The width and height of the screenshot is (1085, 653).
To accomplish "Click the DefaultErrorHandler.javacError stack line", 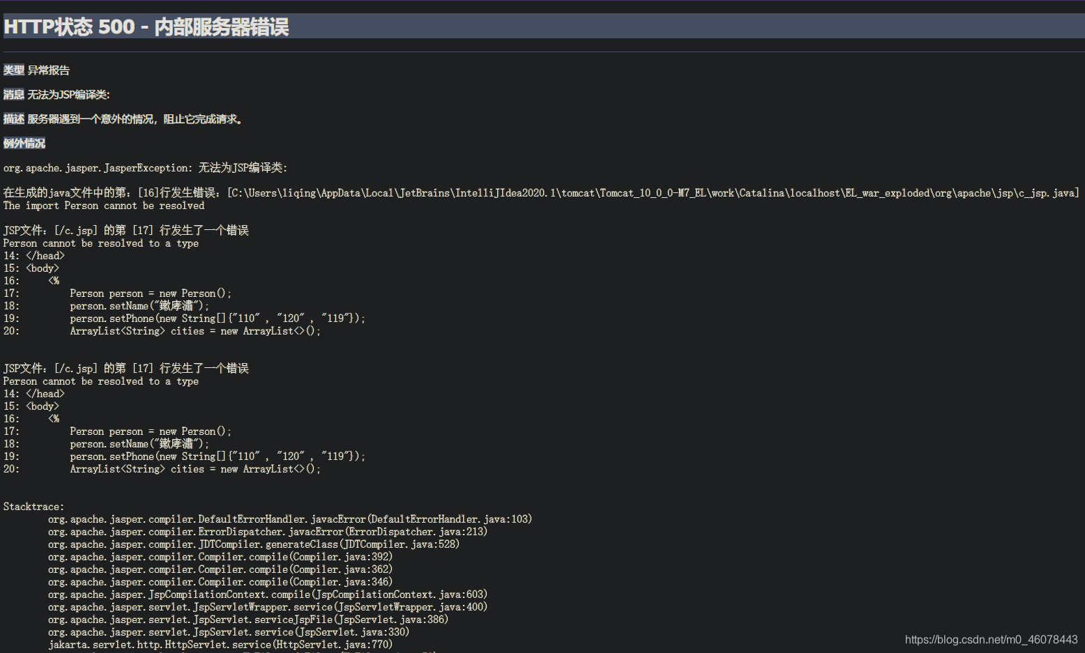I will pyautogui.click(x=290, y=519).
